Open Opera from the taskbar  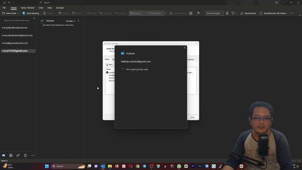coord(131,166)
